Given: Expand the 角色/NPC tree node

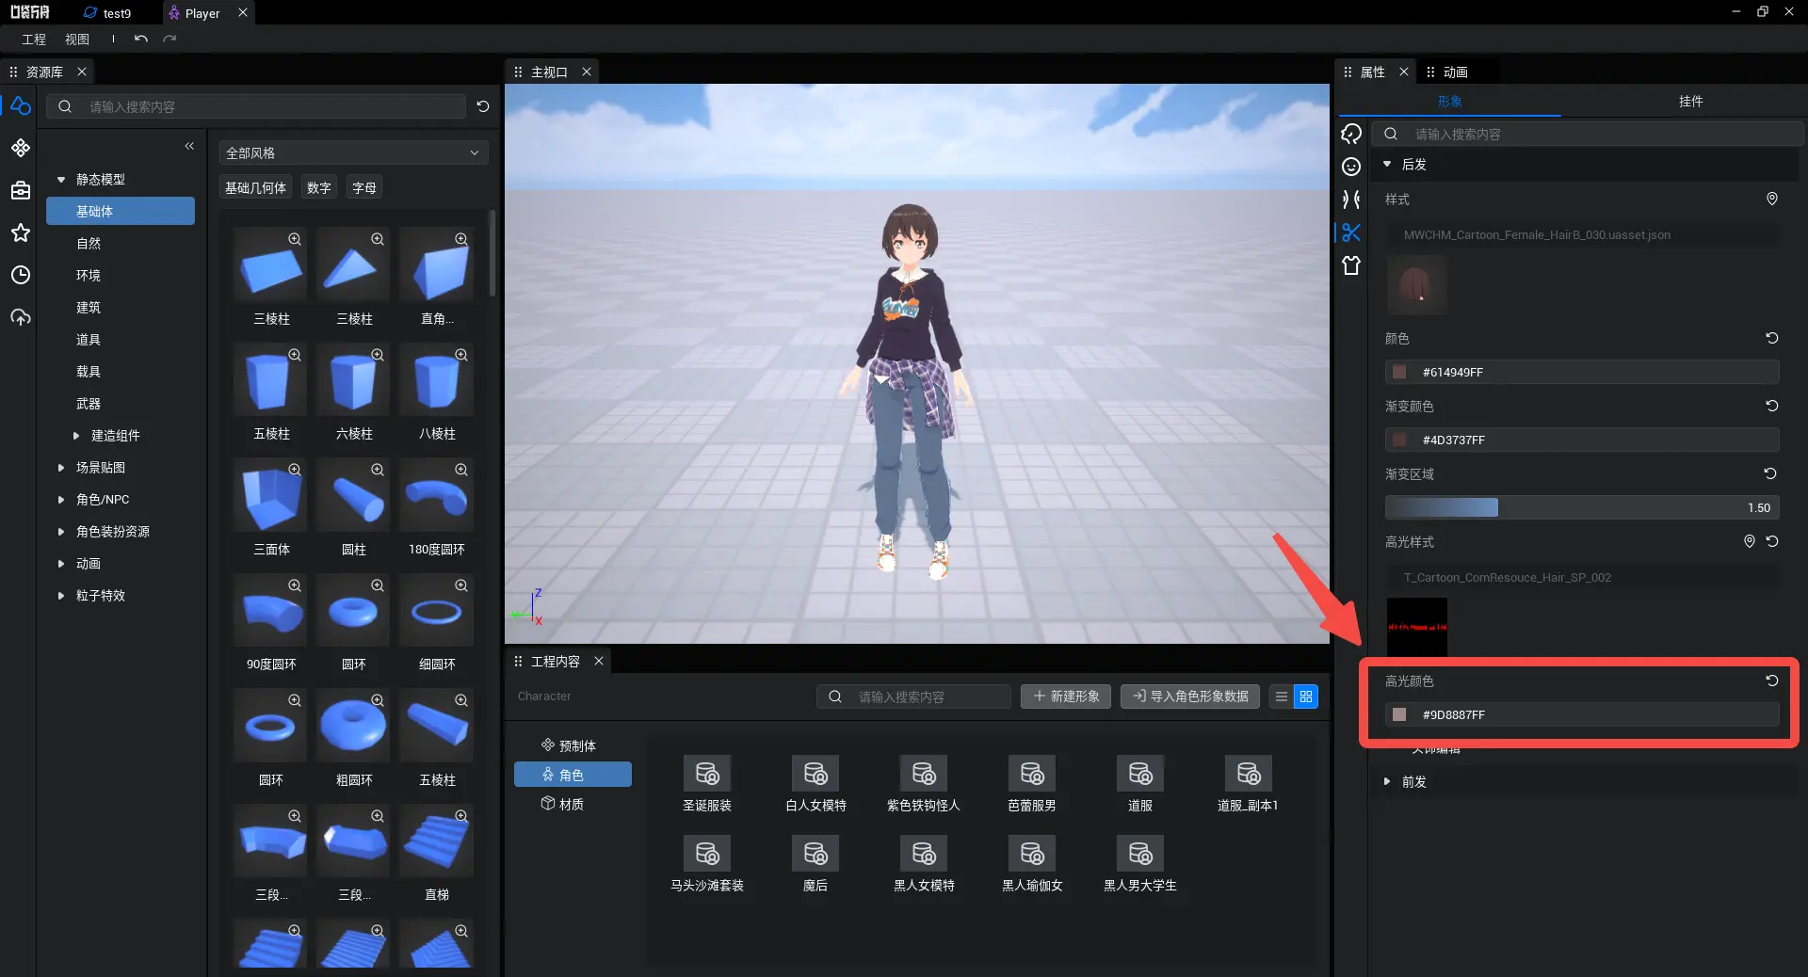Looking at the screenshot, I should [x=61, y=499].
